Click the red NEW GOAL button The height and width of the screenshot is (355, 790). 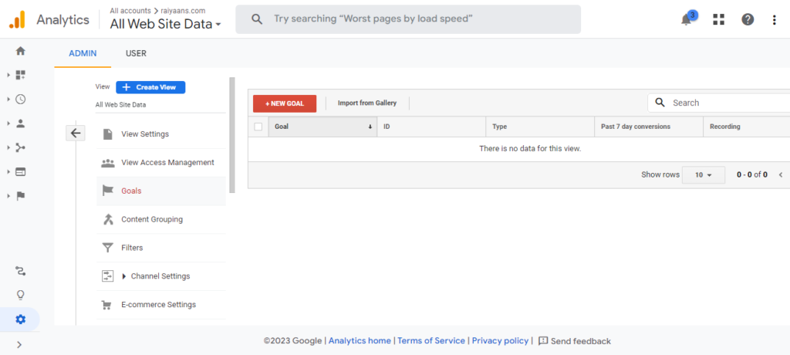[284, 103]
